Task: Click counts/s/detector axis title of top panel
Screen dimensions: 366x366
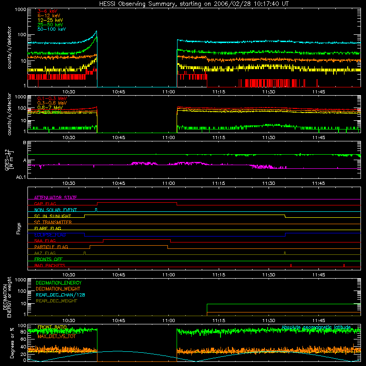Action: (x=9, y=48)
